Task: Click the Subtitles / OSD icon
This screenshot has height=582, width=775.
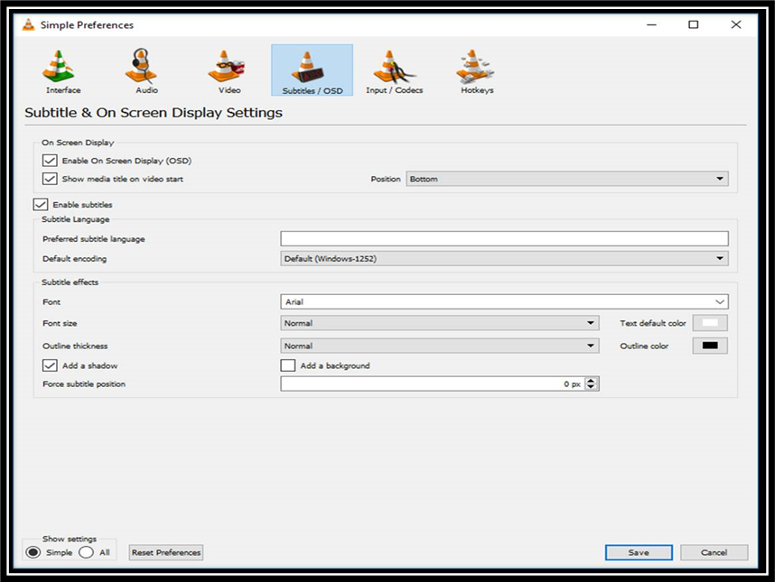Action: click(x=311, y=69)
